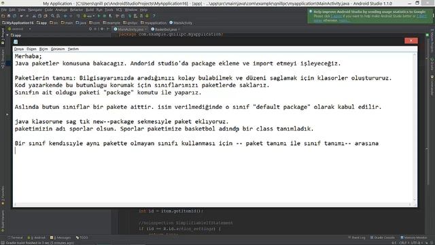The image size is (435, 245).
Task: Open the Android tool window tab
Action: 36,238
